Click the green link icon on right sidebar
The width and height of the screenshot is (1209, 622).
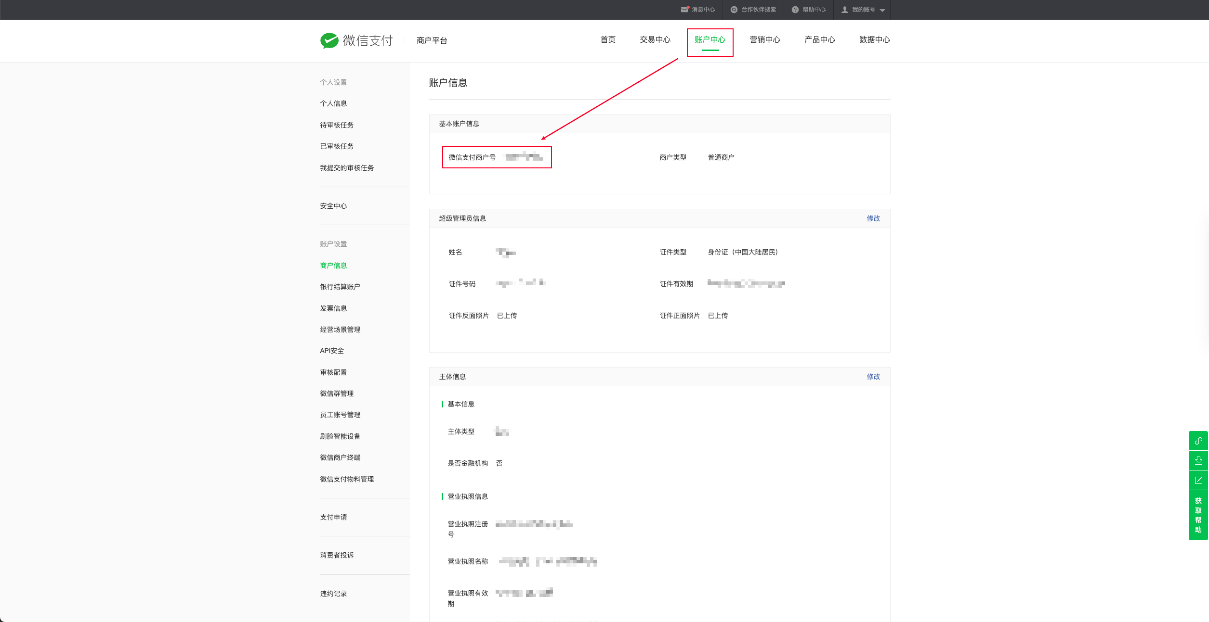[x=1198, y=441]
